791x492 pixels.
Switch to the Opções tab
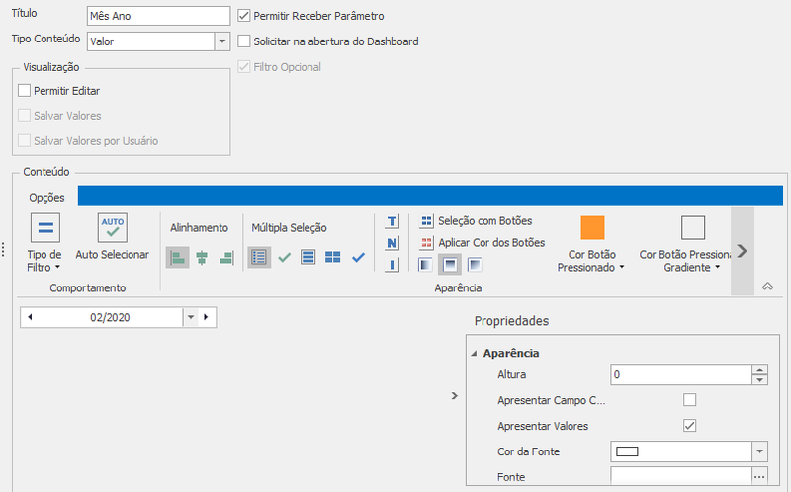tap(46, 198)
